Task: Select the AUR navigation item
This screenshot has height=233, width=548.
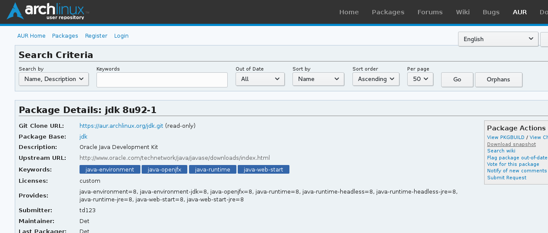Action: pyautogui.click(x=520, y=12)
